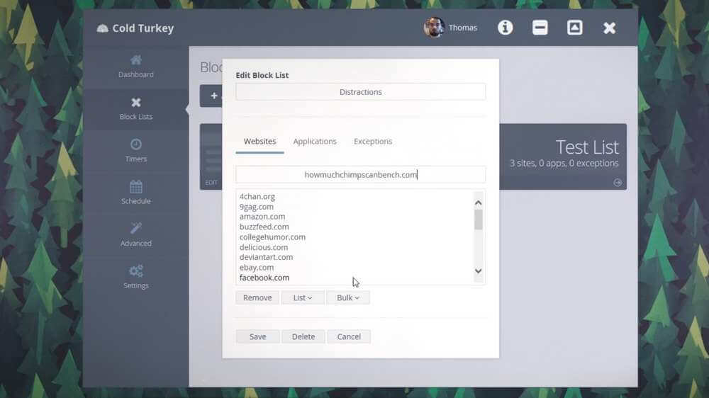The image size is (709, 398).
Task: Click the website URL input field
Action: pos(360,175)
